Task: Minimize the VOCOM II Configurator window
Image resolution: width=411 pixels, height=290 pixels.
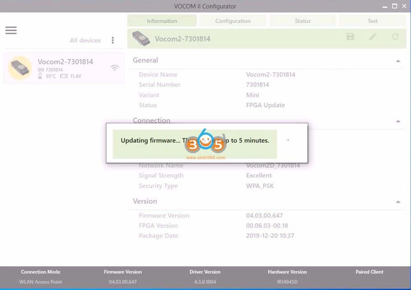Action: 385,6
